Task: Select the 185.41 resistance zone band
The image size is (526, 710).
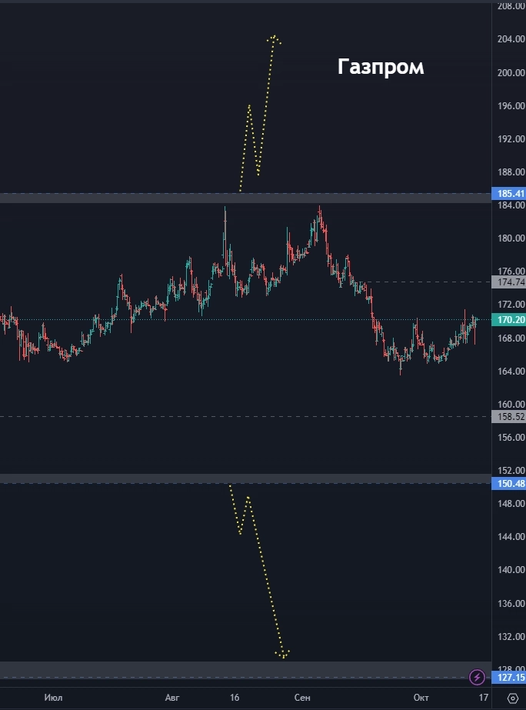Action: coord(246,198)
